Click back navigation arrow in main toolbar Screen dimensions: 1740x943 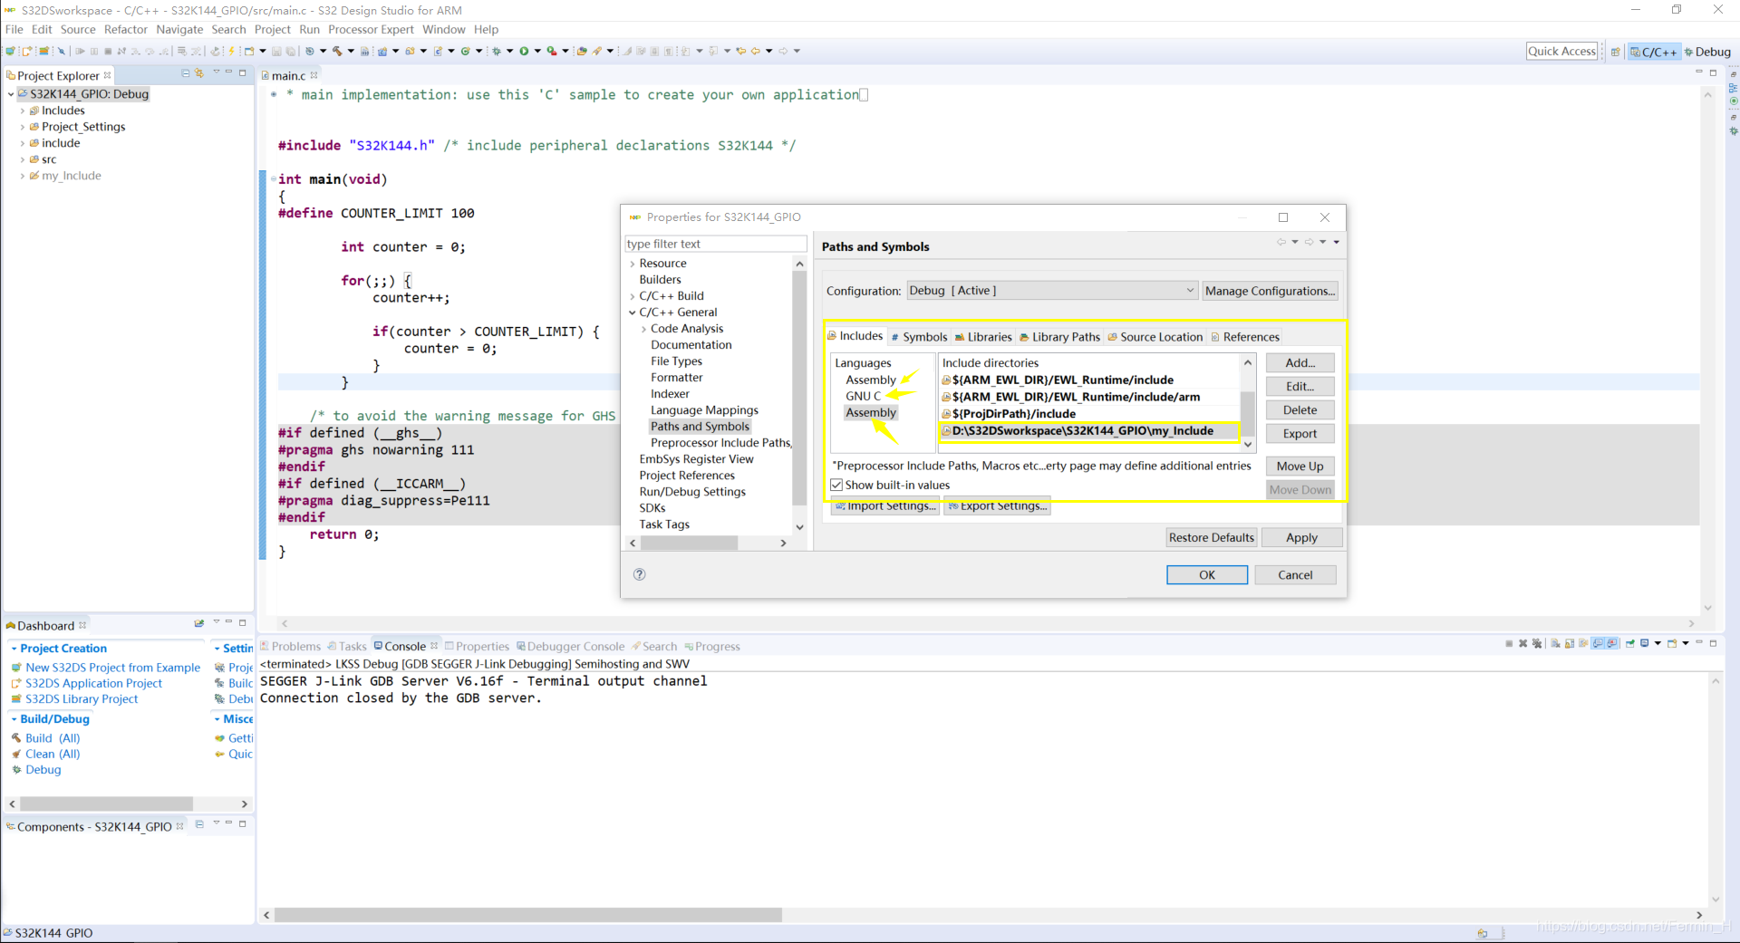coord(755,51)
